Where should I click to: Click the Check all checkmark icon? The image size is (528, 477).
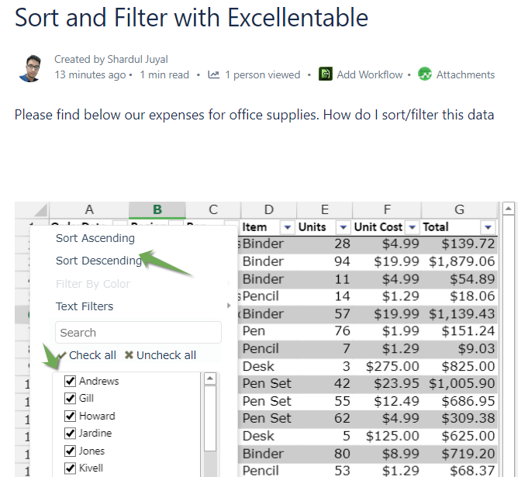[x=62, y=355]
